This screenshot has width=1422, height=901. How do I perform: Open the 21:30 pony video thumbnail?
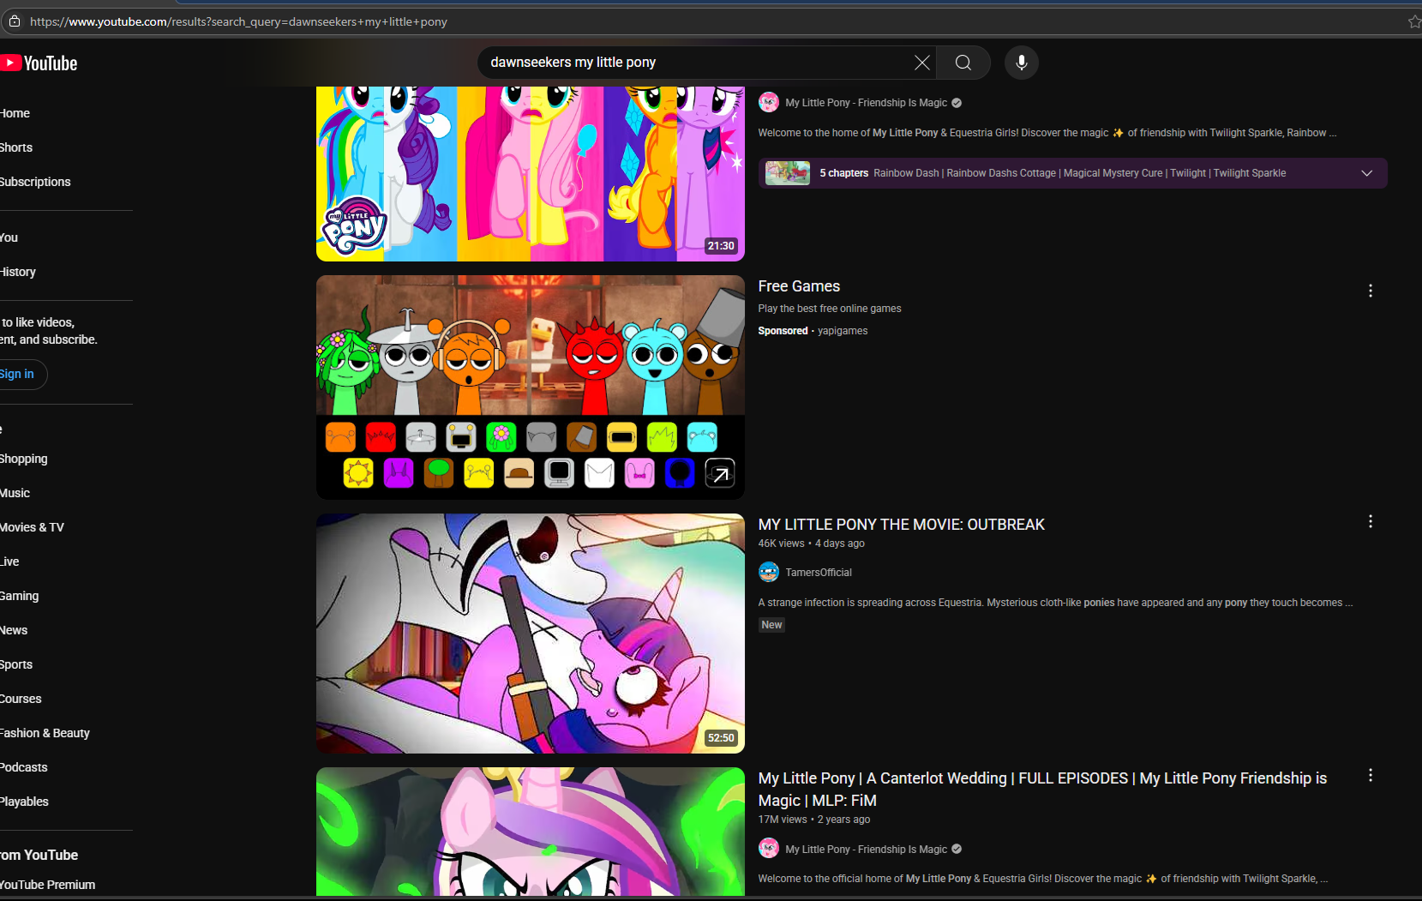click(531, 173)
